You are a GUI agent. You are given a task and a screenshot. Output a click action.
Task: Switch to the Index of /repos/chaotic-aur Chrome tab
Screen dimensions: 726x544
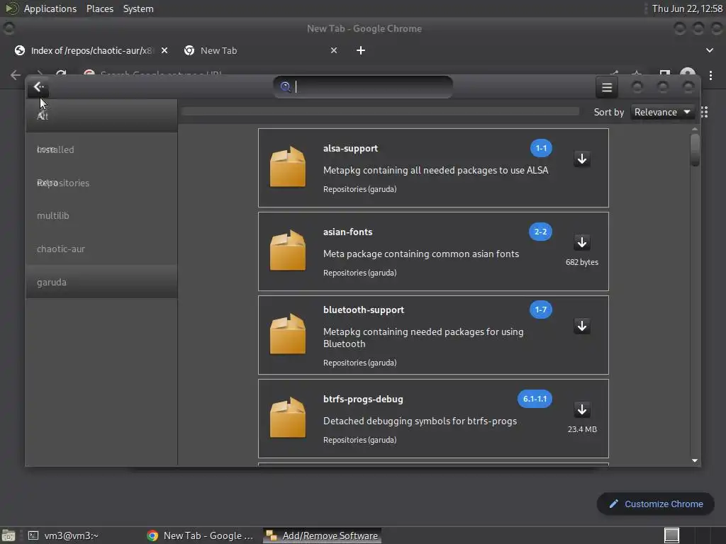pos(91,50)
